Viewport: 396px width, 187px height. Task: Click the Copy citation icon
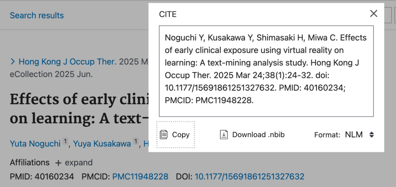coord(164,135)
